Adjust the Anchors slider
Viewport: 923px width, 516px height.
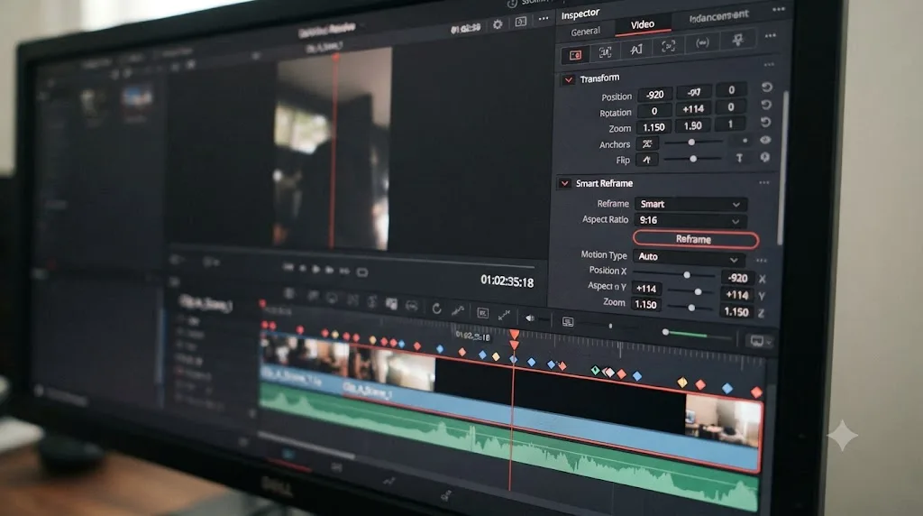[693, 142]
